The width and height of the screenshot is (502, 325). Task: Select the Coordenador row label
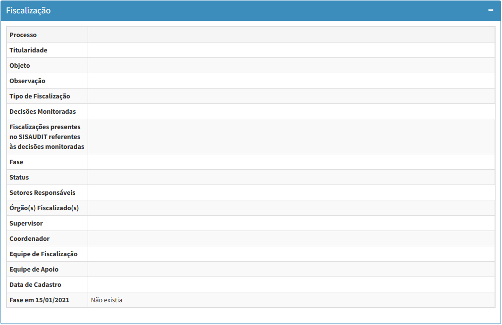29,238
